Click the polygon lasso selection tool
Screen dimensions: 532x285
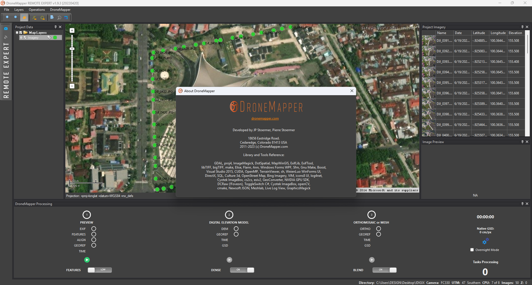(59, 18)
